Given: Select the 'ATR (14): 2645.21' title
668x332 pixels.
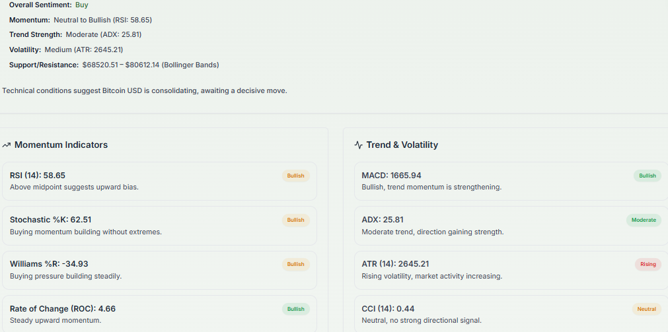Looking at the screenshot, I should [395, 264].
